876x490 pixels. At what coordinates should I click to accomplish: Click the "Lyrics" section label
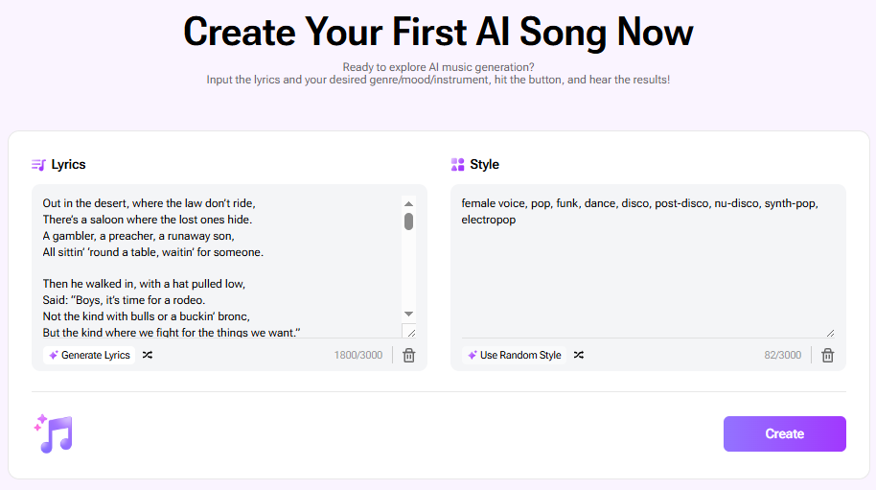coord(68,164)
